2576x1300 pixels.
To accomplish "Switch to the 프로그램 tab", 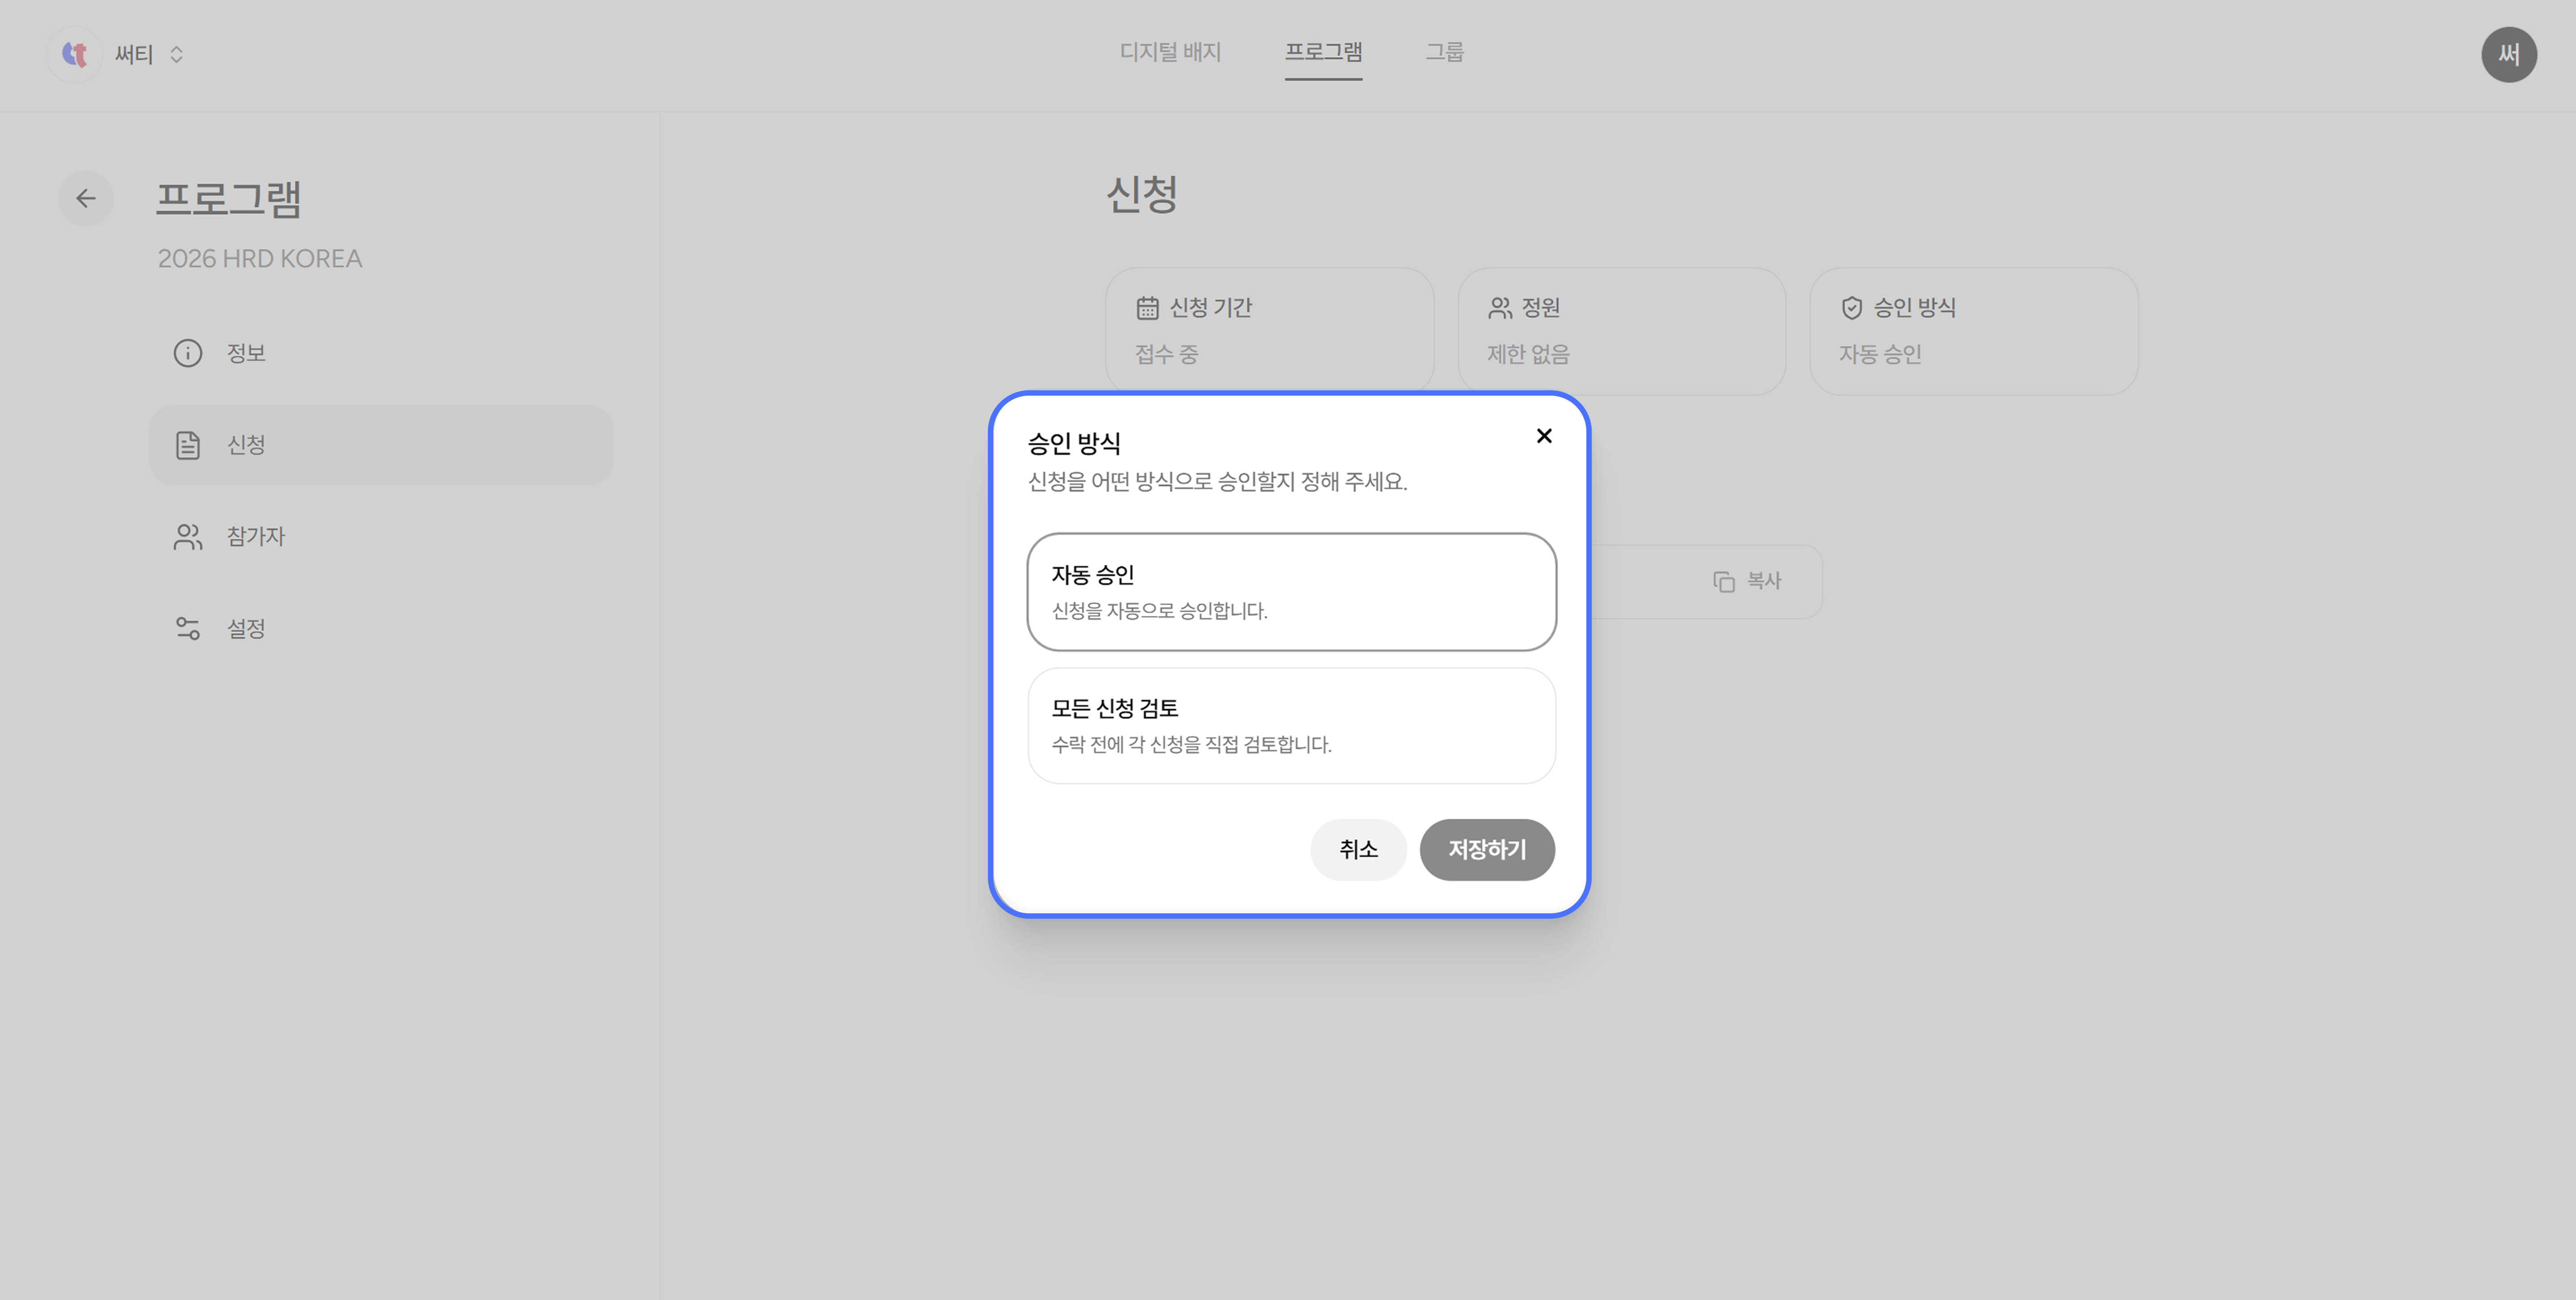I will coord(1323,52).
